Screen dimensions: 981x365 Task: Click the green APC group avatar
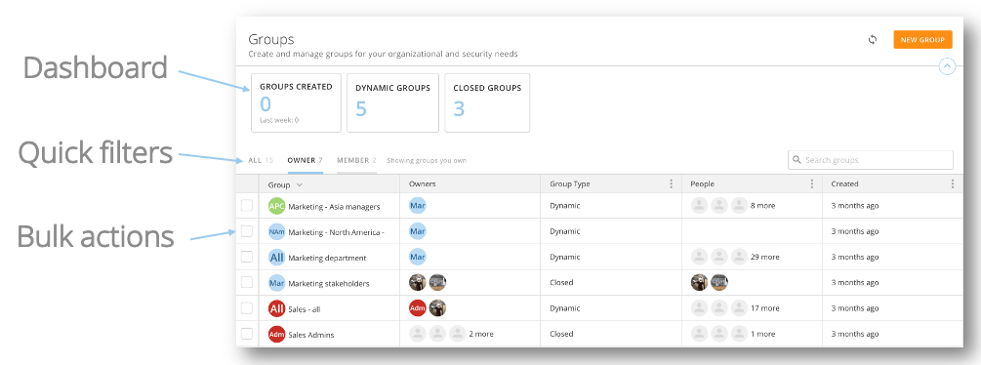[x=276, y=206]
